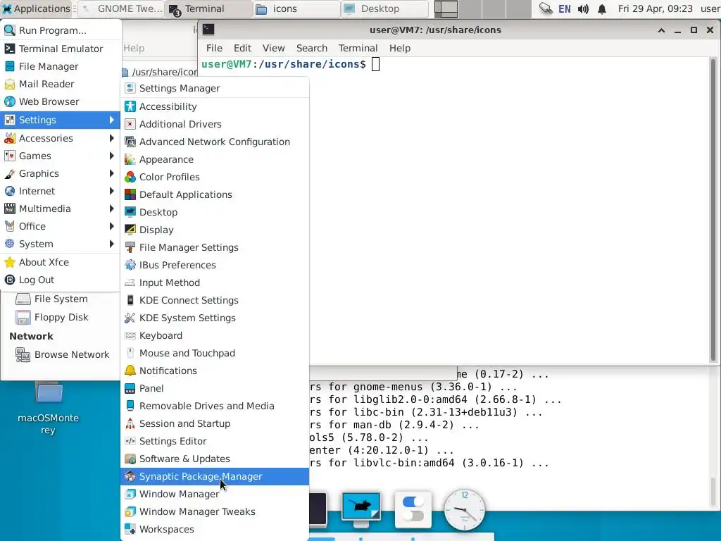Expand the System submenu arrow
The width and height of the screenshot is (721, 541).
point(111,244)
